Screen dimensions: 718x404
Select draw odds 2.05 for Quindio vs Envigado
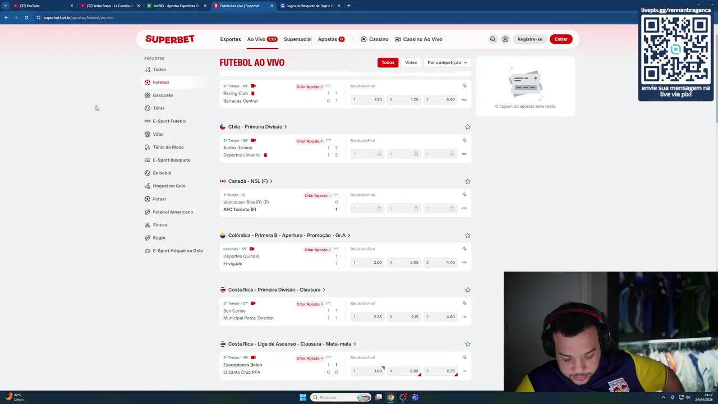pyautogui.click(x=403, y=262)
